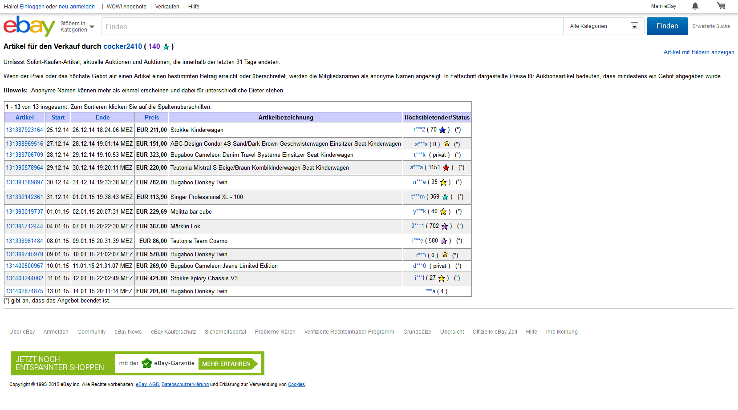The height and width of the screenshot is (410, 738).
Task: Click Artikel mit Bildern anzeigen
Action: point(699,52)
